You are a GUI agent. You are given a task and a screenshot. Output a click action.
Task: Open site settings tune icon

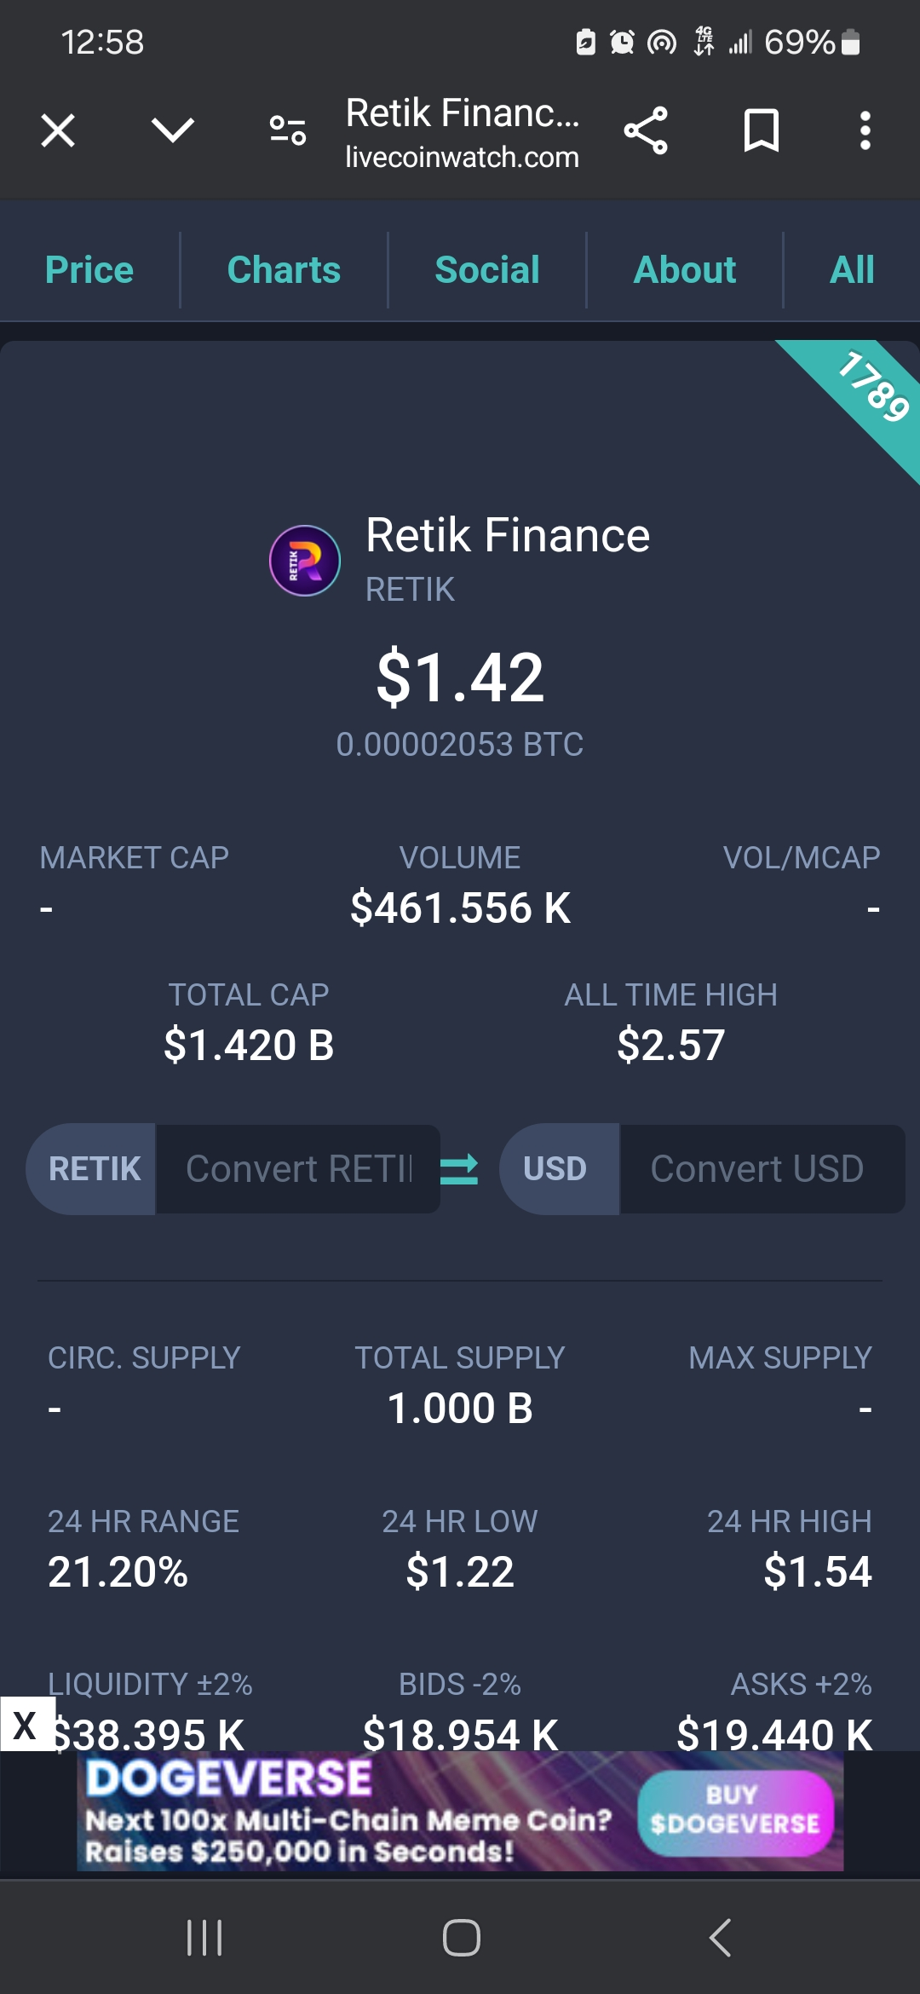288,130
